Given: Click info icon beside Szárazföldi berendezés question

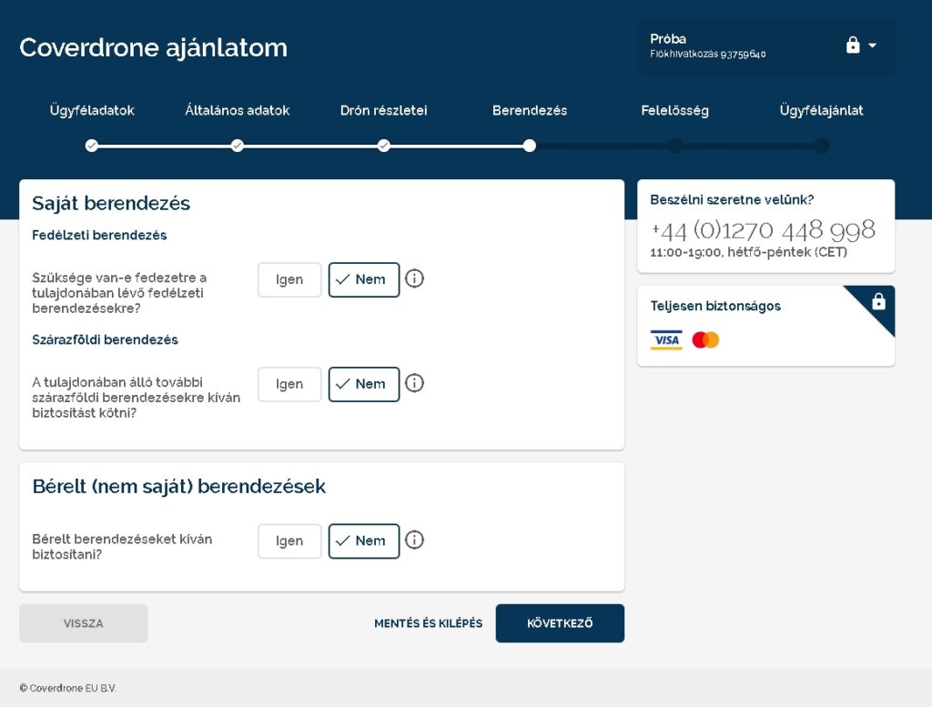Looking at the screenshot, I should click(x=414, y=384).
